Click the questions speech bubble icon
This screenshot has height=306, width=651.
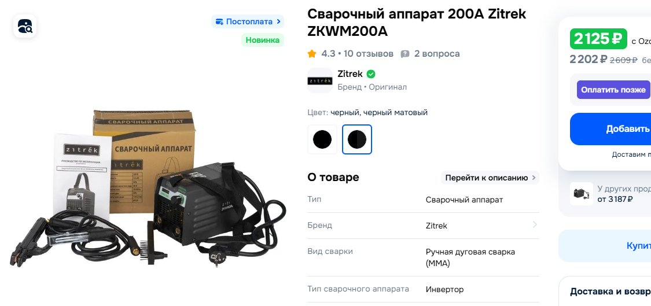(405, 54)
